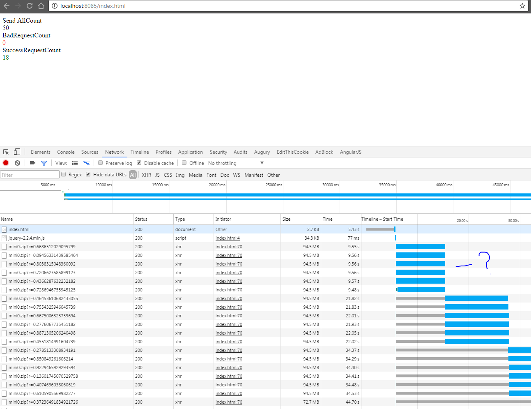531x409 pixels.
Task: Show overview waterfall view icon
Action: point(86,163)
